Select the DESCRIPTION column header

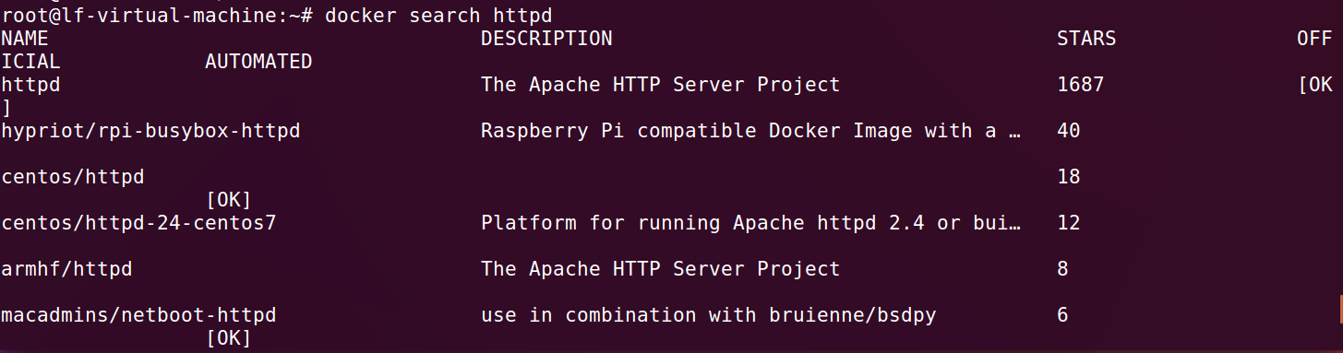click(x=546, y=39)
